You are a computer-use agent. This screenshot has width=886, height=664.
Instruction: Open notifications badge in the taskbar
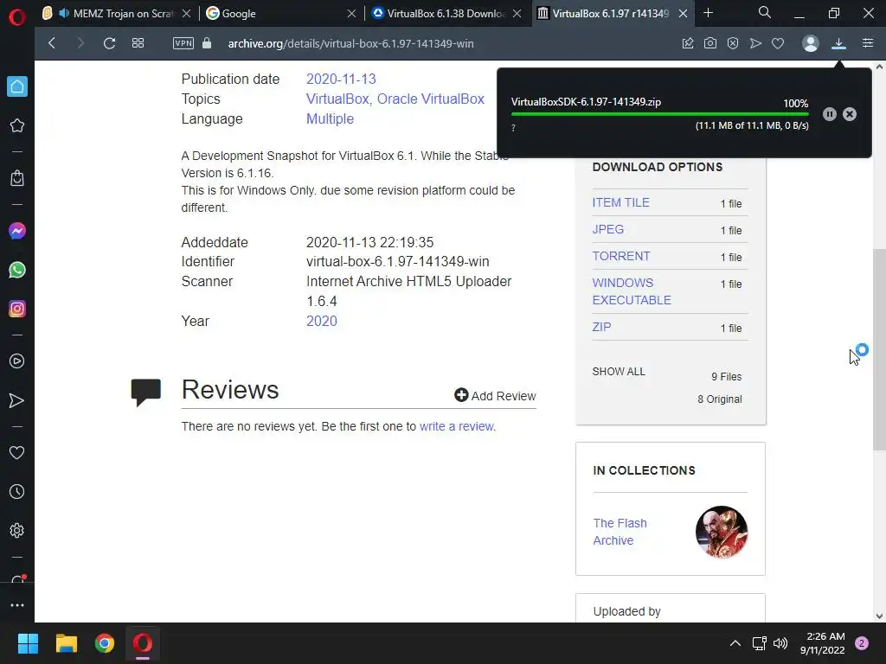[862, 643]
